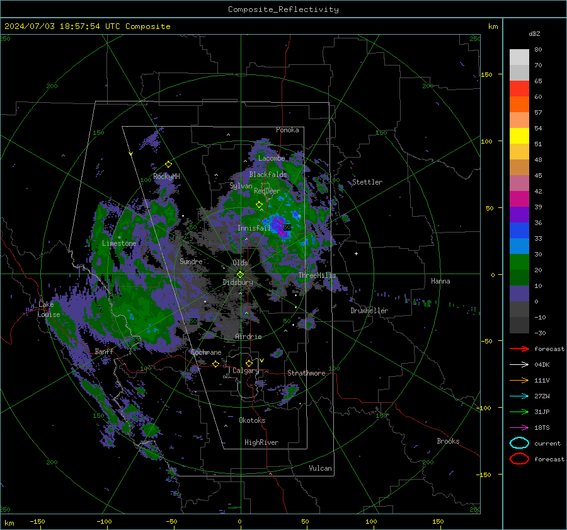Select the yellow 54 dBZ swatch

pyautogui.click(x=519, y=135)
